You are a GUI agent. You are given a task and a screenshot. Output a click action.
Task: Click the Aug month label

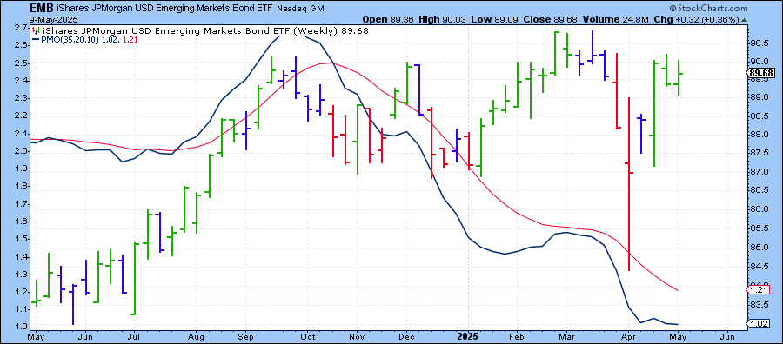[197, 336]
